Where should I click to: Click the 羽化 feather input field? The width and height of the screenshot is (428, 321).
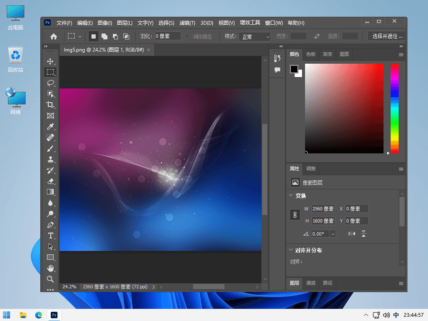[x=168, y=36]
